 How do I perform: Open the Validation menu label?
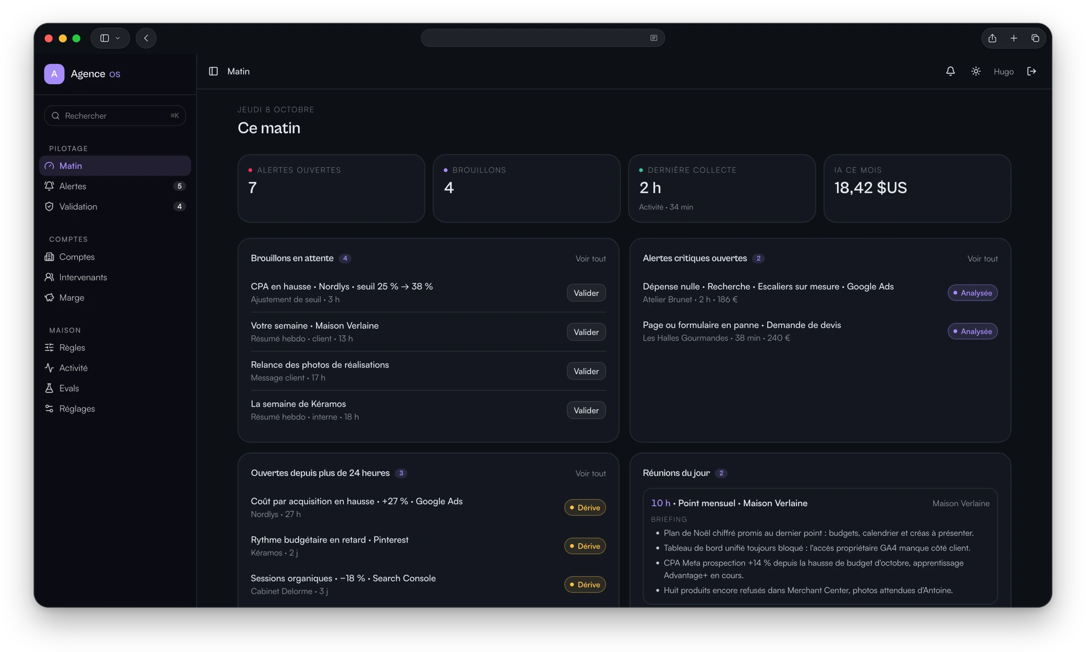point(78,206)
